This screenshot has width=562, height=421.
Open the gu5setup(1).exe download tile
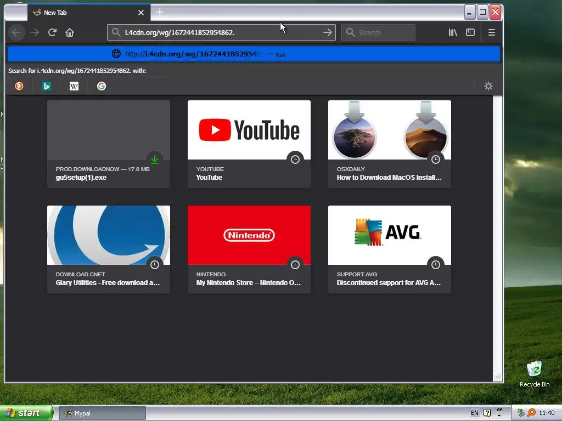[x=109, y=144]
